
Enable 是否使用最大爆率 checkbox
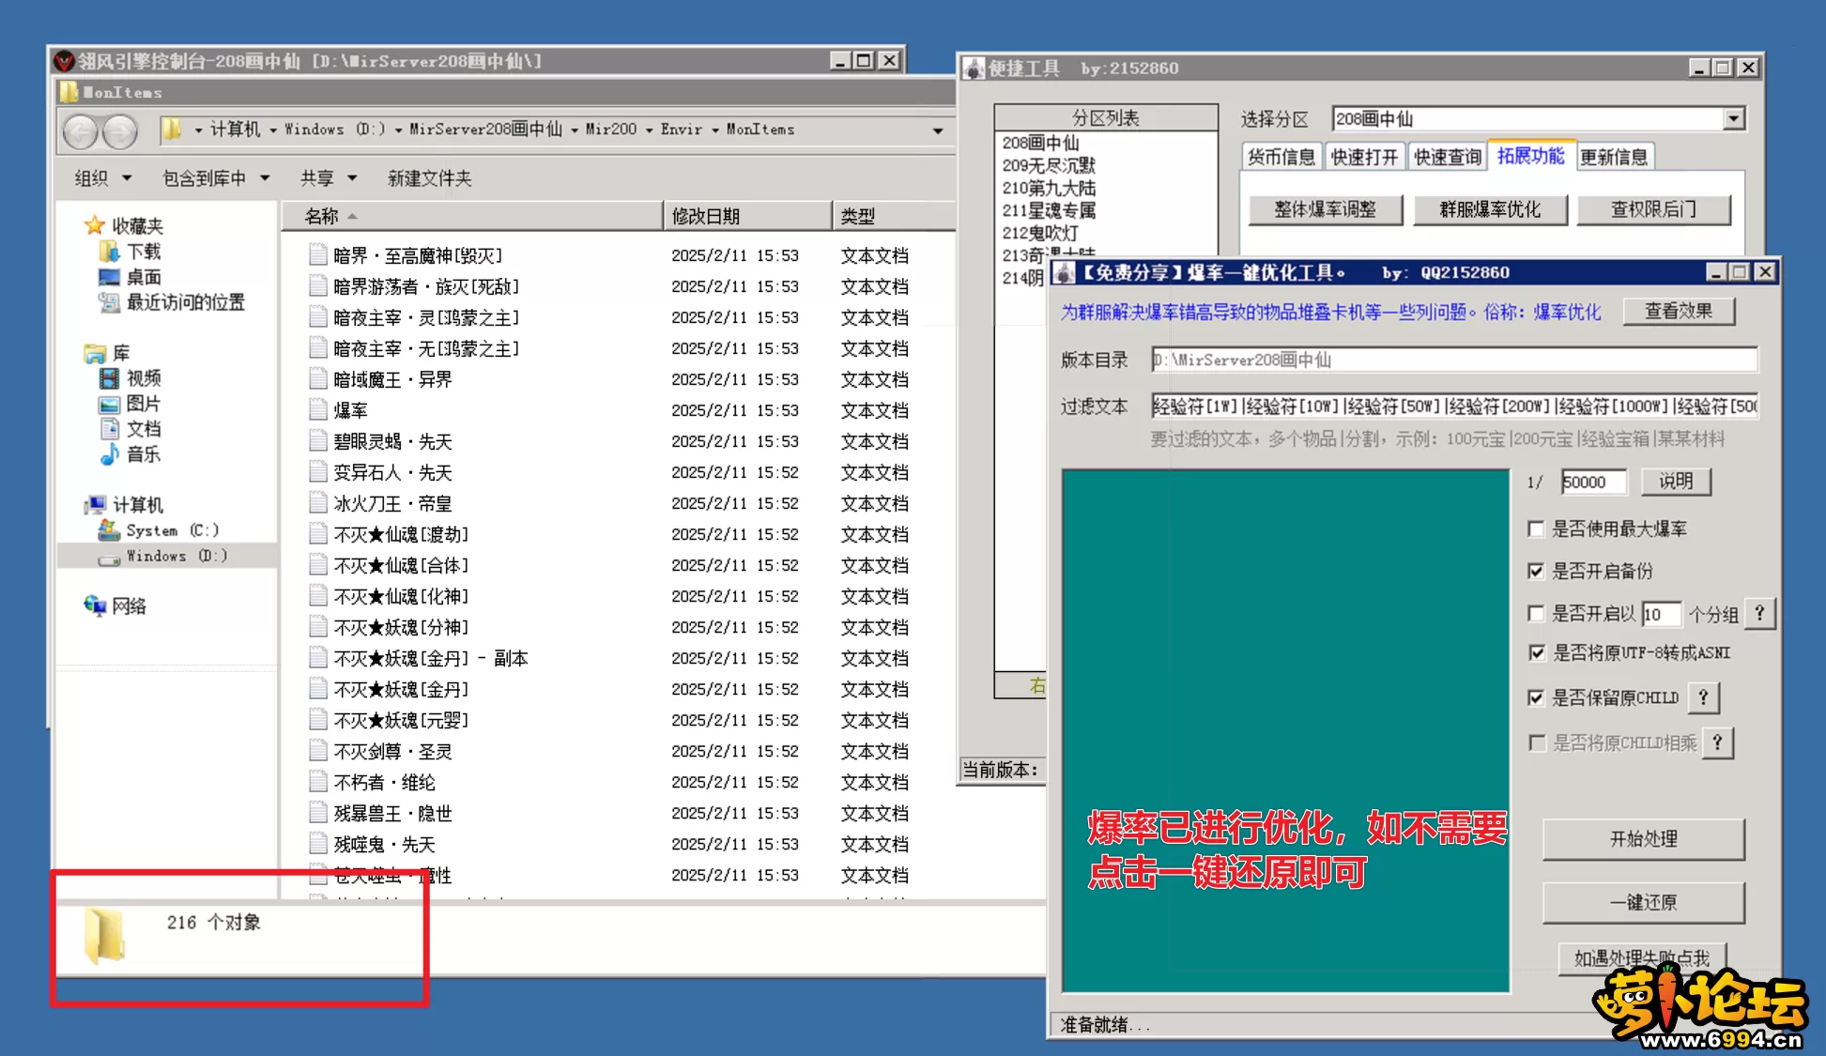pyautogui.click(x=1536, y=528)
